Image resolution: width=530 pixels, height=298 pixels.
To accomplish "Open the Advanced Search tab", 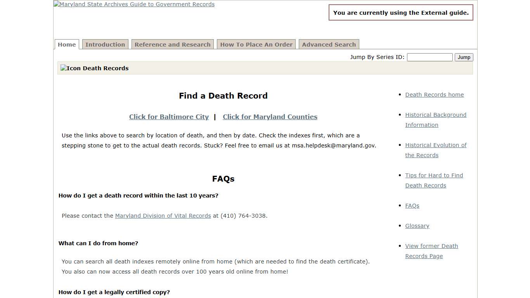I will pos(329,44).
